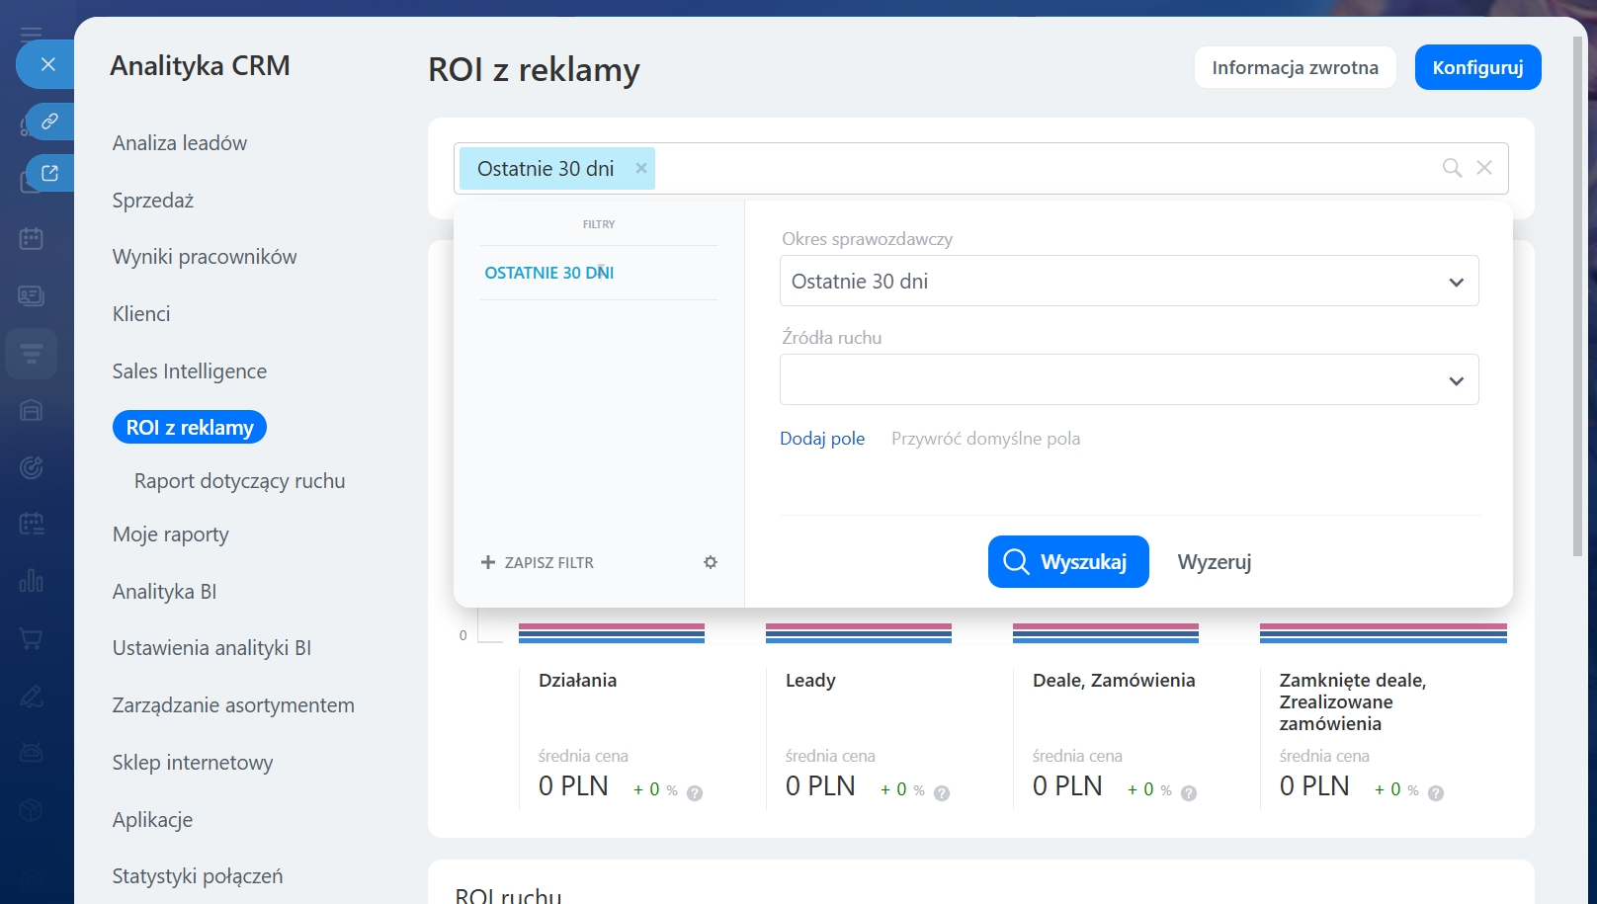Click the magnifier icon in the filter bar
The image size is (1597, 904).
click(1451, 168)
